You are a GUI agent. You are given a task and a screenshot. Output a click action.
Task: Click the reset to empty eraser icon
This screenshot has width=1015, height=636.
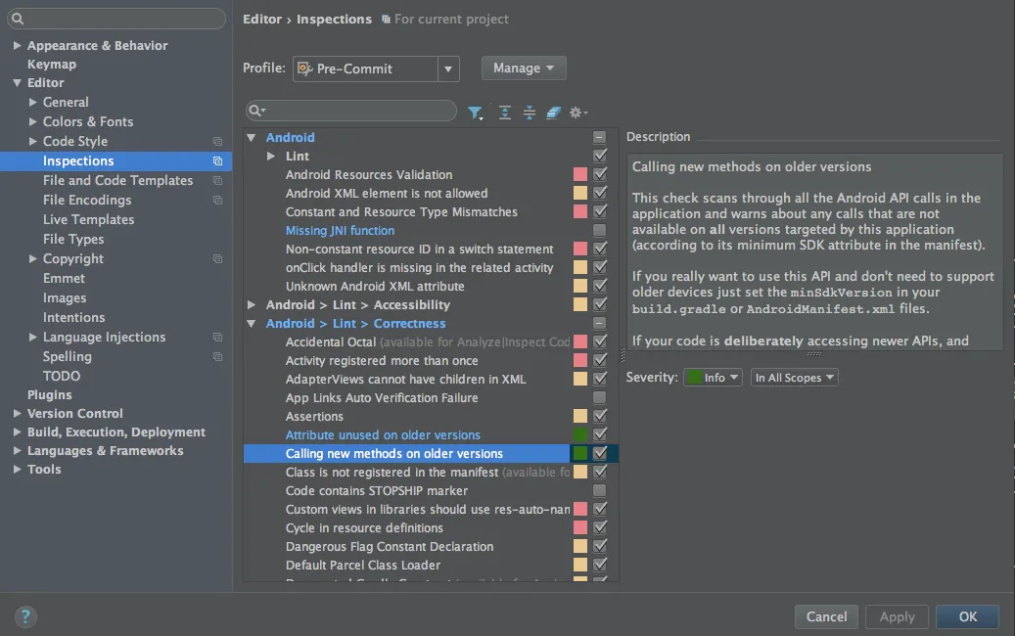pos(553,113)
